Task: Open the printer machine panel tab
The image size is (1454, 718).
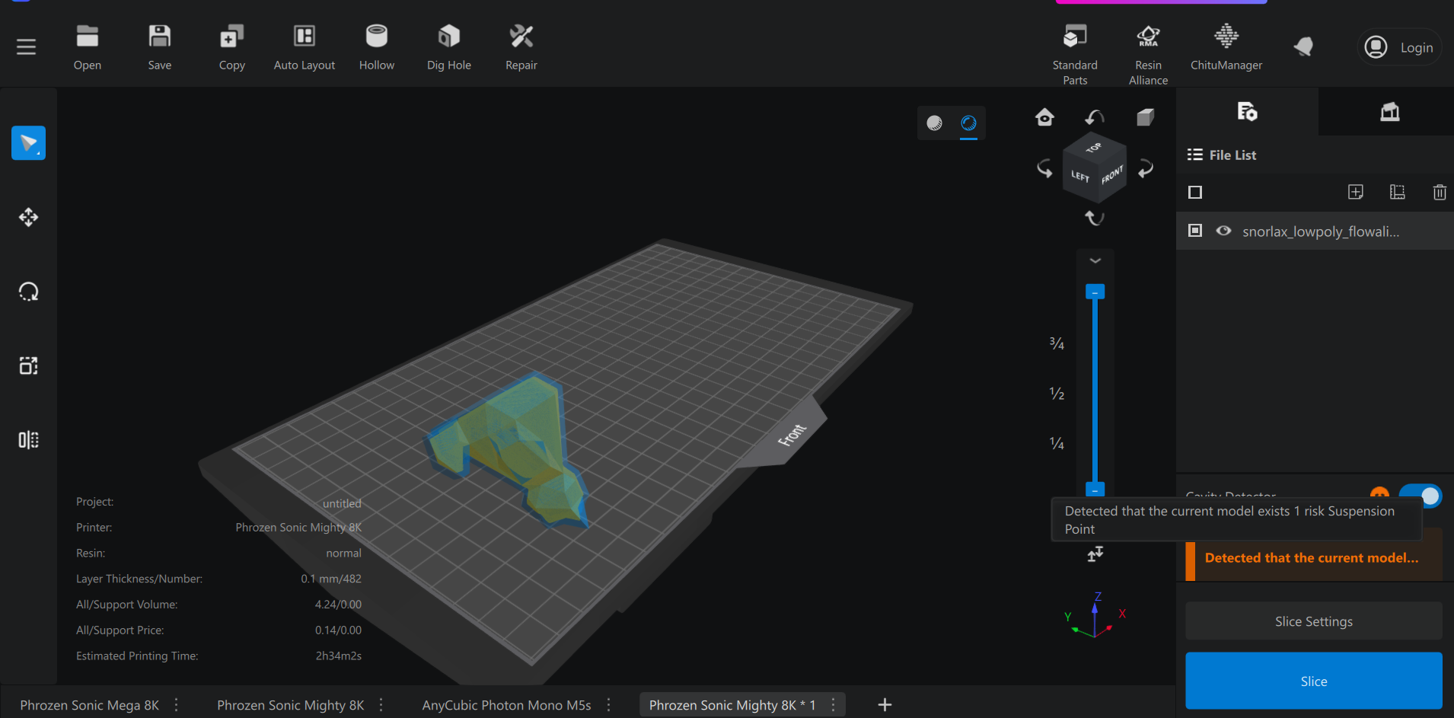Action: coord(1390,112)
